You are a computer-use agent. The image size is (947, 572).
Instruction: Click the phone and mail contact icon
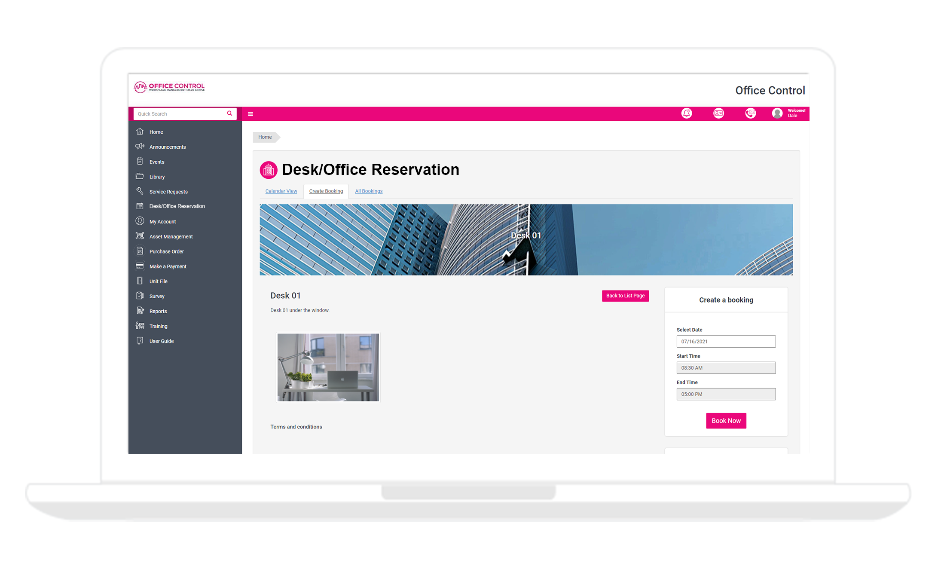[x=750, y=113]
